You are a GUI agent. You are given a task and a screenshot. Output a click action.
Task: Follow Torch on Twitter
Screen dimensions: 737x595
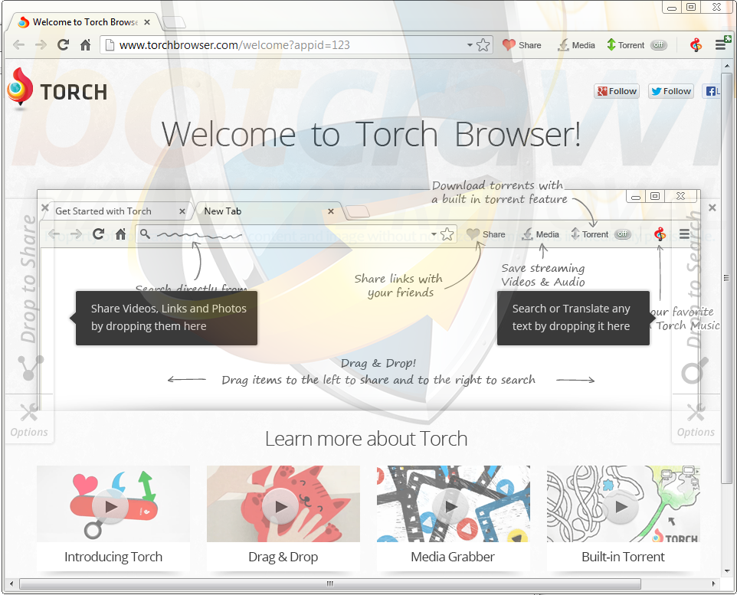click(x=671, y=91)
